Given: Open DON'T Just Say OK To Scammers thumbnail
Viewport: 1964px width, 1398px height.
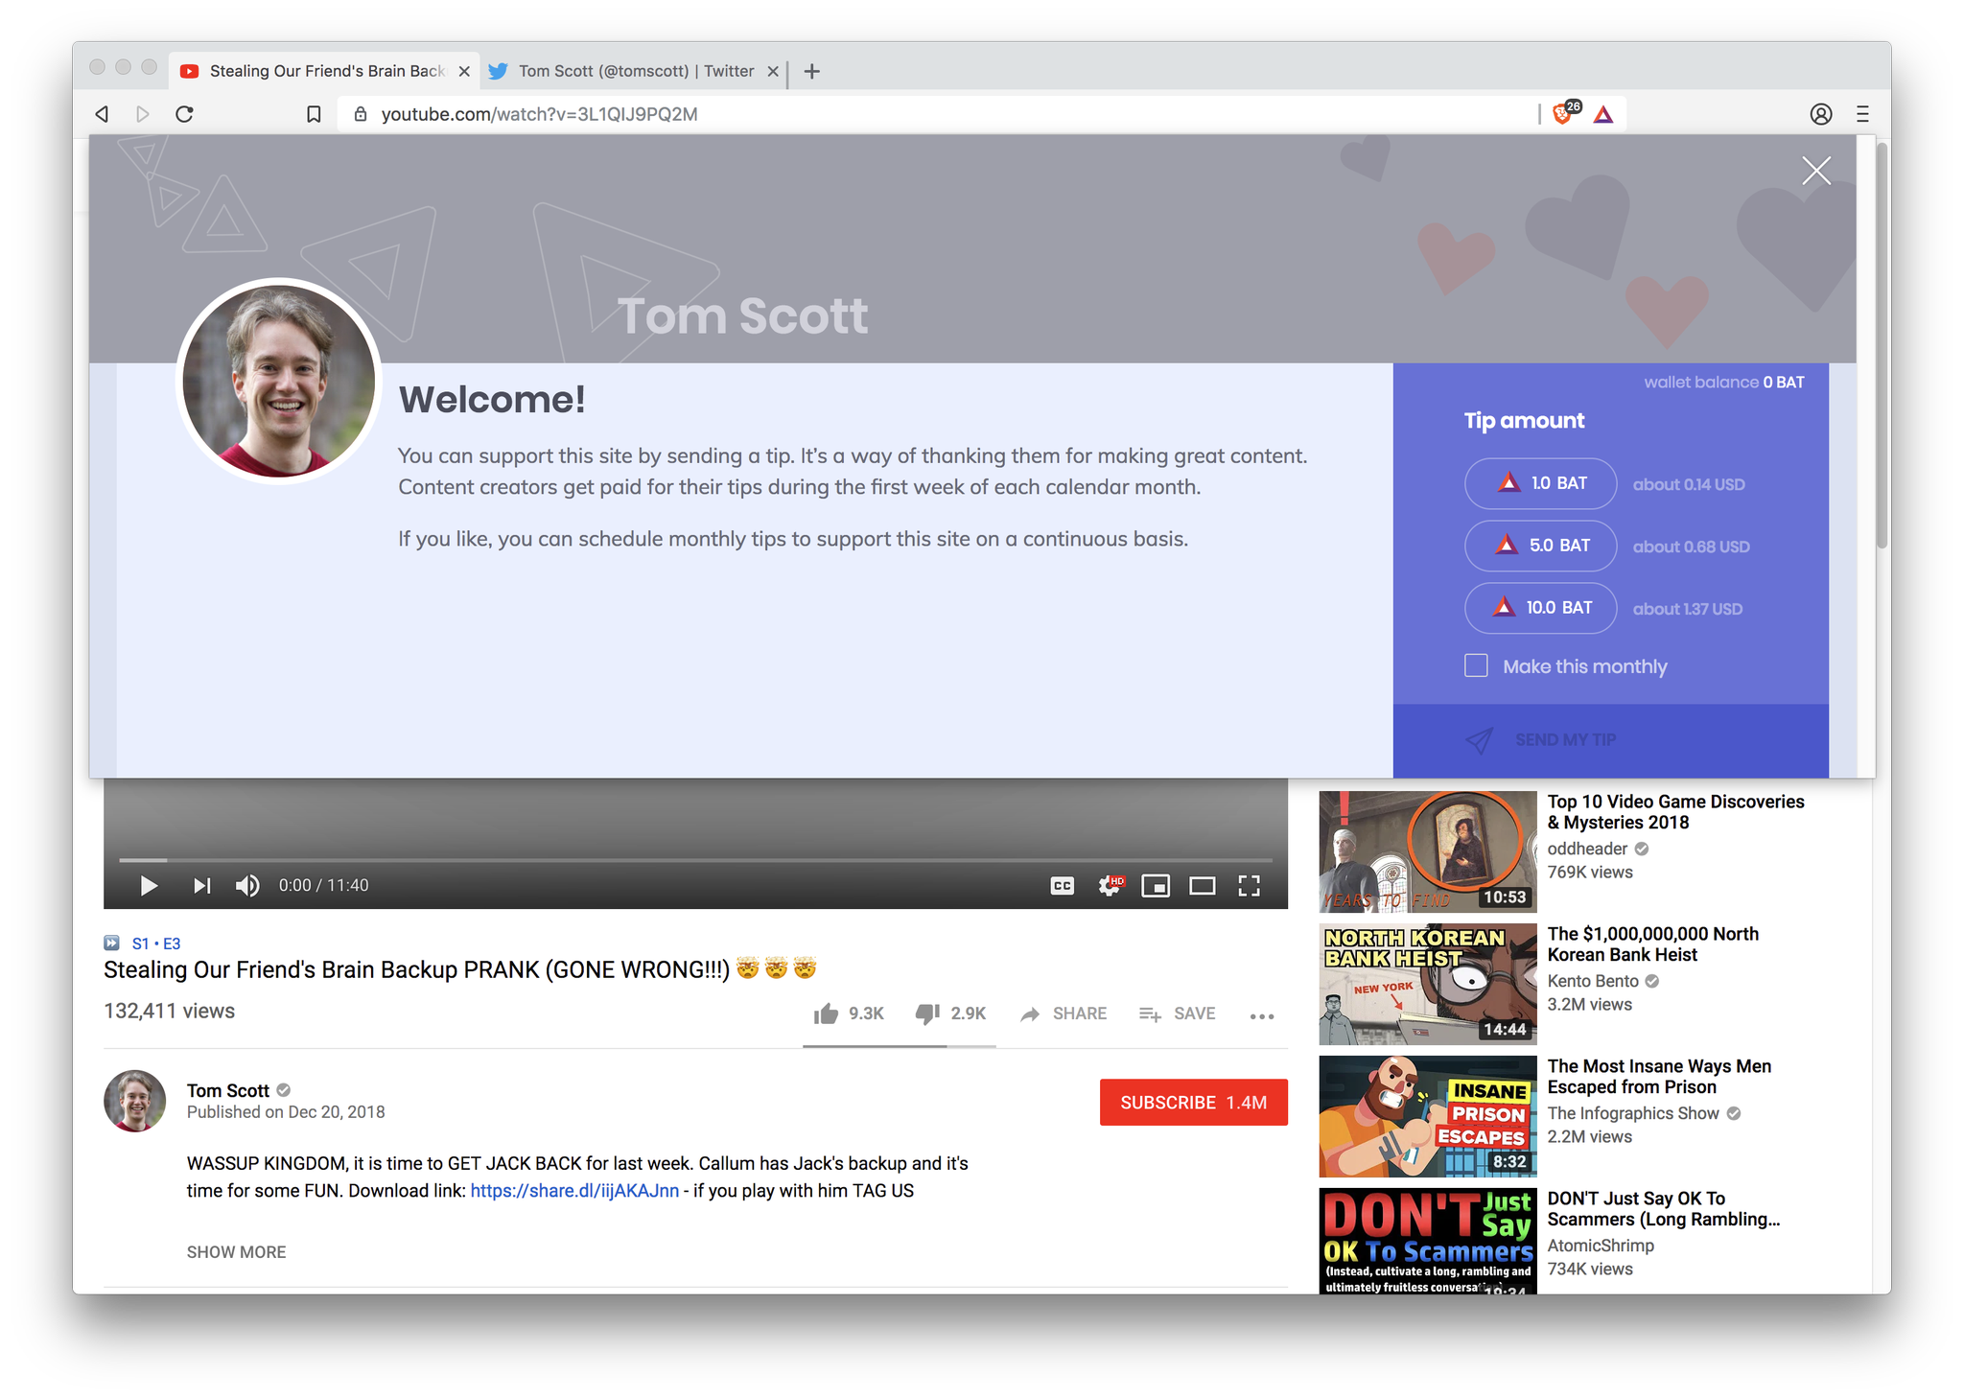Looking at the screenshot, I should [1427, 1241].
